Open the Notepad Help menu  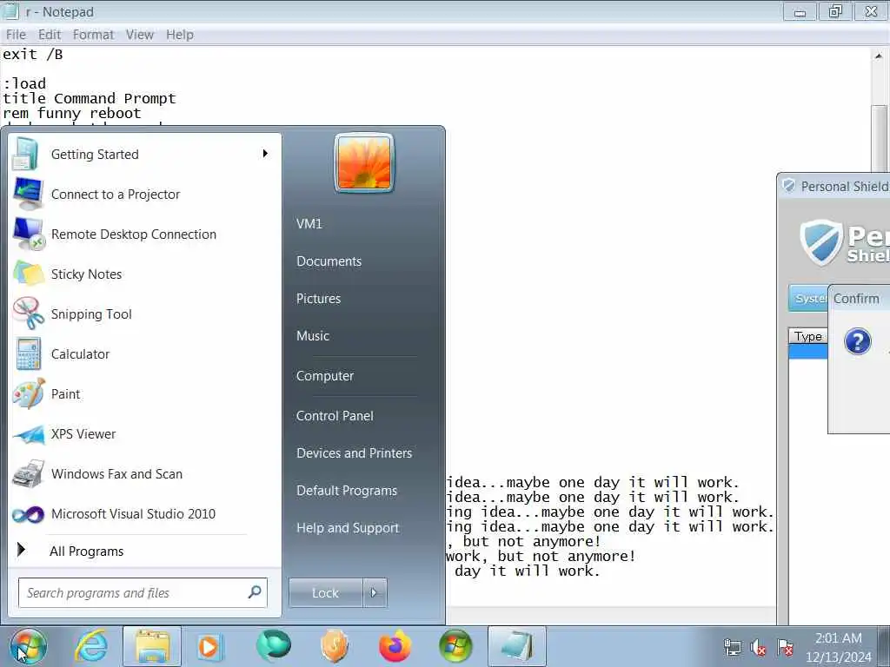pyautogui.click(x=180, y=35)
